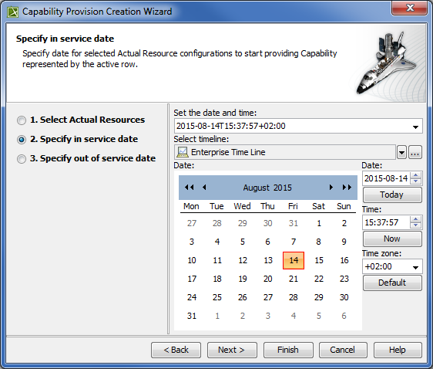Click the August 2015 month header
Screen dimensions: 433x369
pyautogui.click(x=267, y=188)
